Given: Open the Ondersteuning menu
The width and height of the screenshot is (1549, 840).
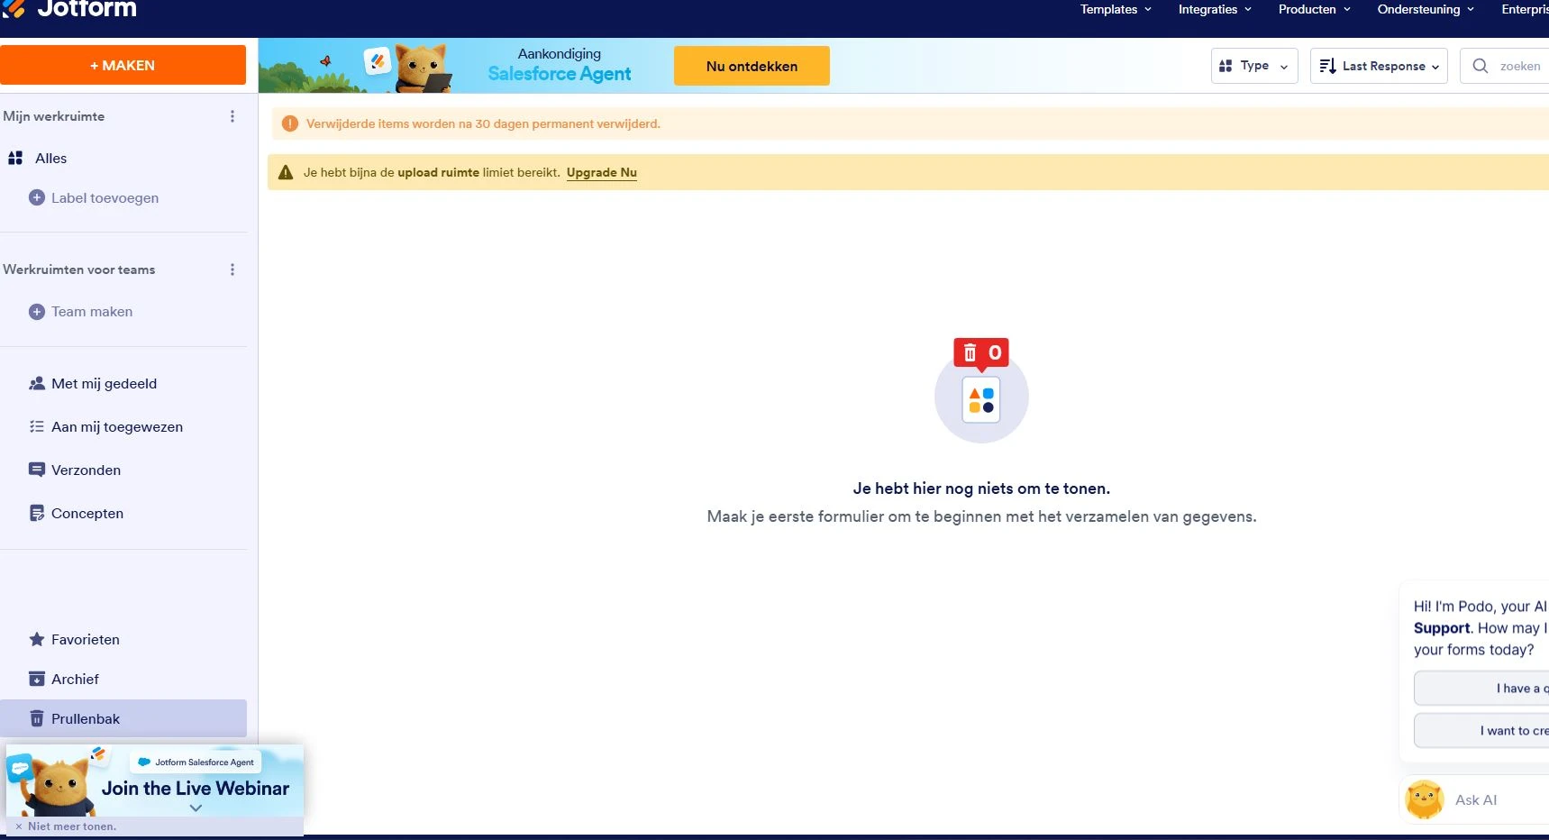Looking at the screenshot, I should click(1424, 10).
